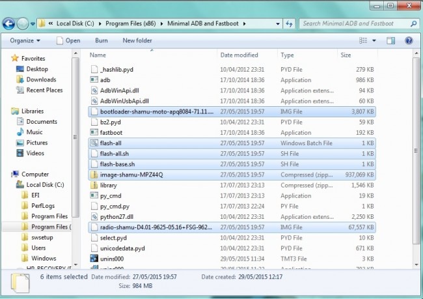This screenshot has height=299, width=423.
Task: Click the AdbWinUsbApi.dll file icon
Action: [94, 101]
